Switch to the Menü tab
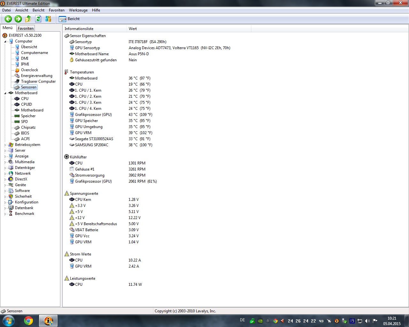Image resolution: width=409 pixels, height=327 pixels. (x=8, y=28)
